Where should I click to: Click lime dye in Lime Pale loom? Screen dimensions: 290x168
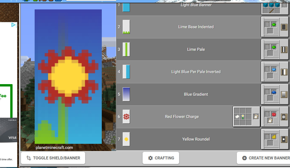pos(274,47)
